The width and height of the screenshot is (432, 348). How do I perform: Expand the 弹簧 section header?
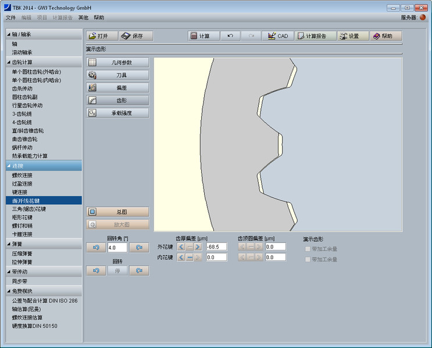tap(41, 244)
